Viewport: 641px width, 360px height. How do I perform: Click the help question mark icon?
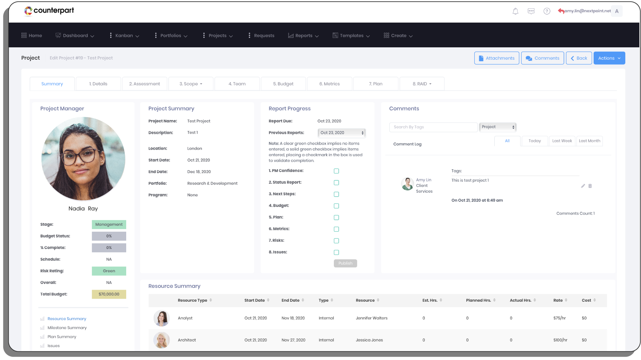[547, 11]
